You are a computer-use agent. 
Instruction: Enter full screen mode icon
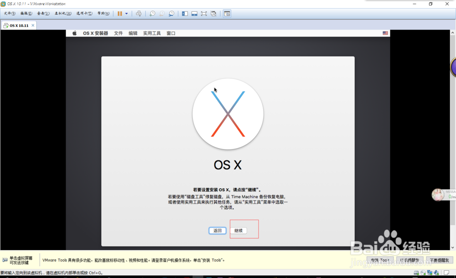(204, 14)
